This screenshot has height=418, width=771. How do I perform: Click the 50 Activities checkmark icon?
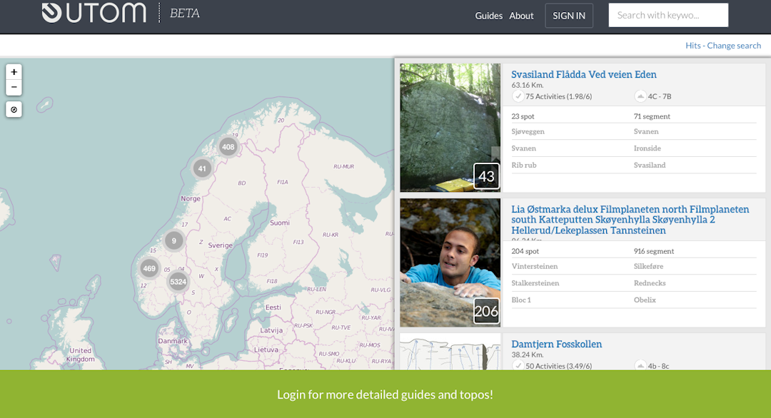518,365
